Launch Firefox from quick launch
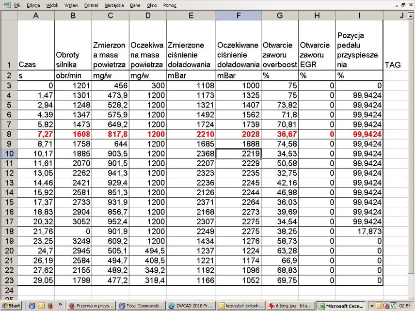Screen dimensions: 415x311 (50, 306)
